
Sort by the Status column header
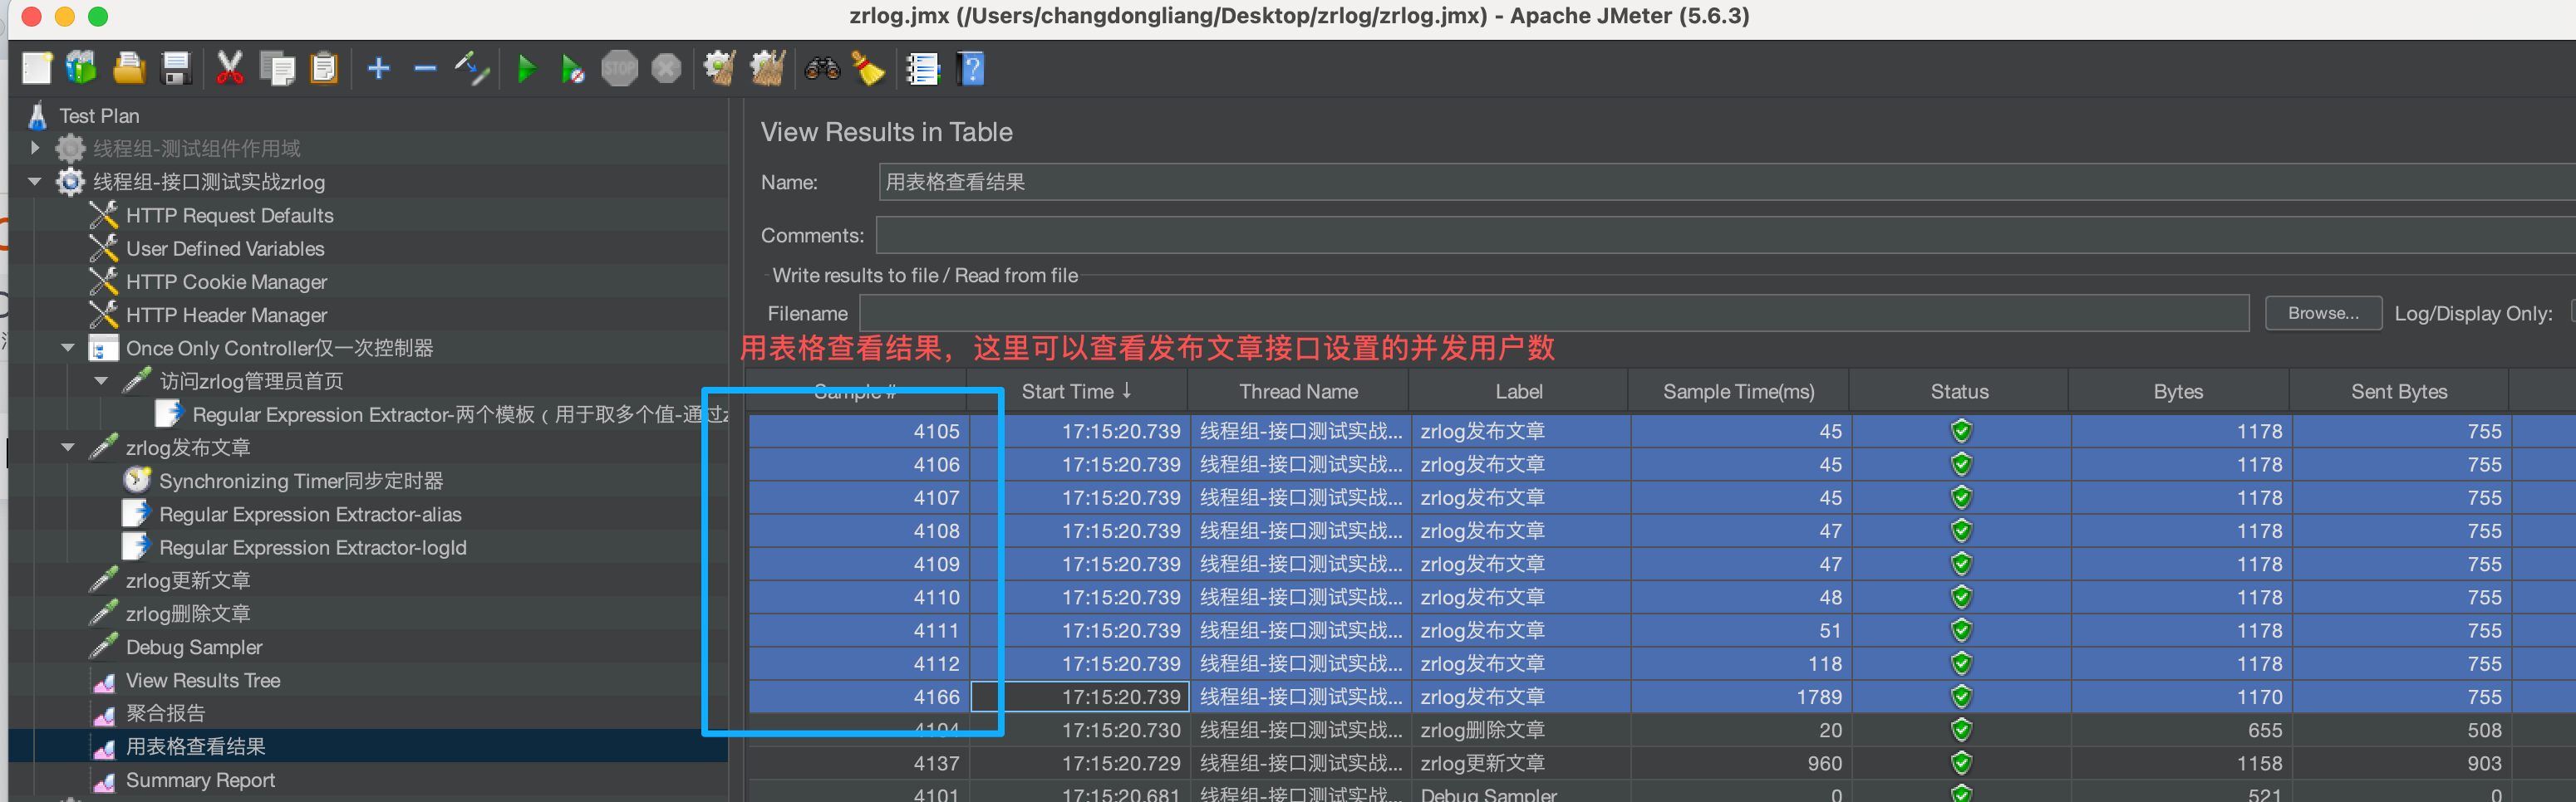click(1959, 390)
